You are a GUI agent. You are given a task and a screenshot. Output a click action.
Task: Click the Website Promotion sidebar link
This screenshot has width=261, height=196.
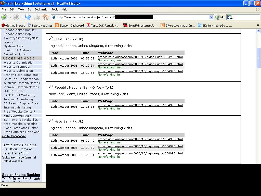(x=17, y=67)
